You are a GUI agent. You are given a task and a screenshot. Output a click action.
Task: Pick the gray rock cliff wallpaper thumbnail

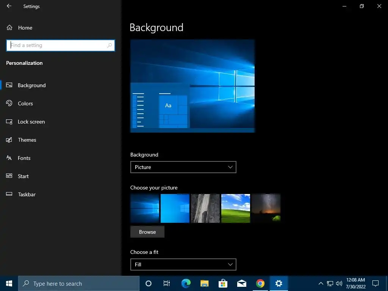pyautogui.click(x=205, y=208)
